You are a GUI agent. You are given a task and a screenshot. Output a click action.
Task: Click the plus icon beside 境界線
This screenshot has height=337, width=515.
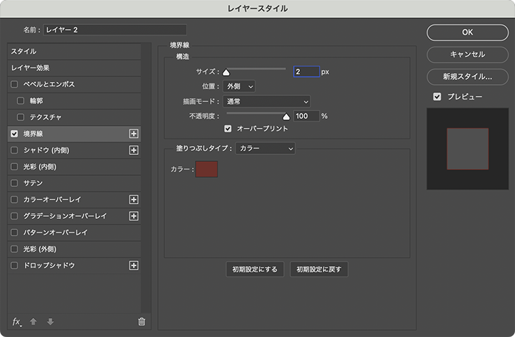pos(134,133)
